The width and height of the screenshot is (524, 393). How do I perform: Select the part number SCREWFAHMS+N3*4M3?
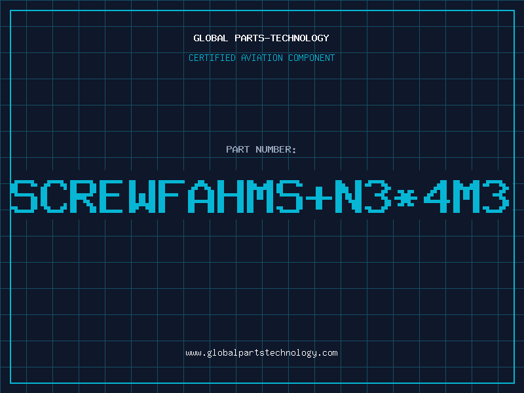pyautogui.click(x=260, y=196)
